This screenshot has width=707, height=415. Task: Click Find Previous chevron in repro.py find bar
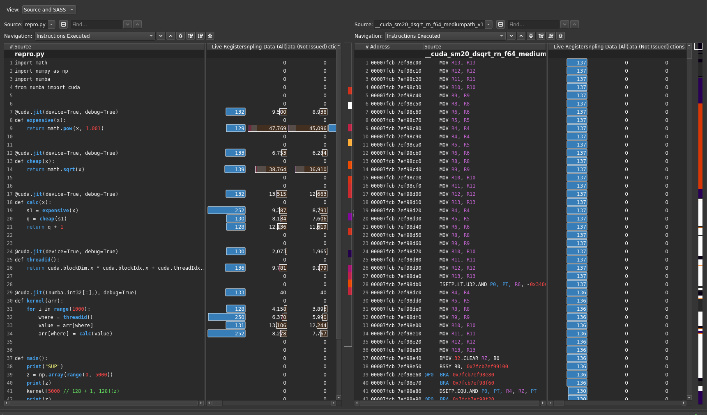tap(137, 24)
